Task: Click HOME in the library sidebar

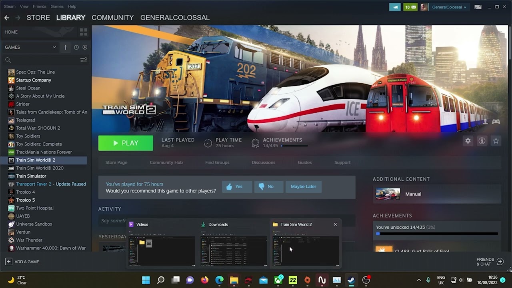Action: coord(11,32)
